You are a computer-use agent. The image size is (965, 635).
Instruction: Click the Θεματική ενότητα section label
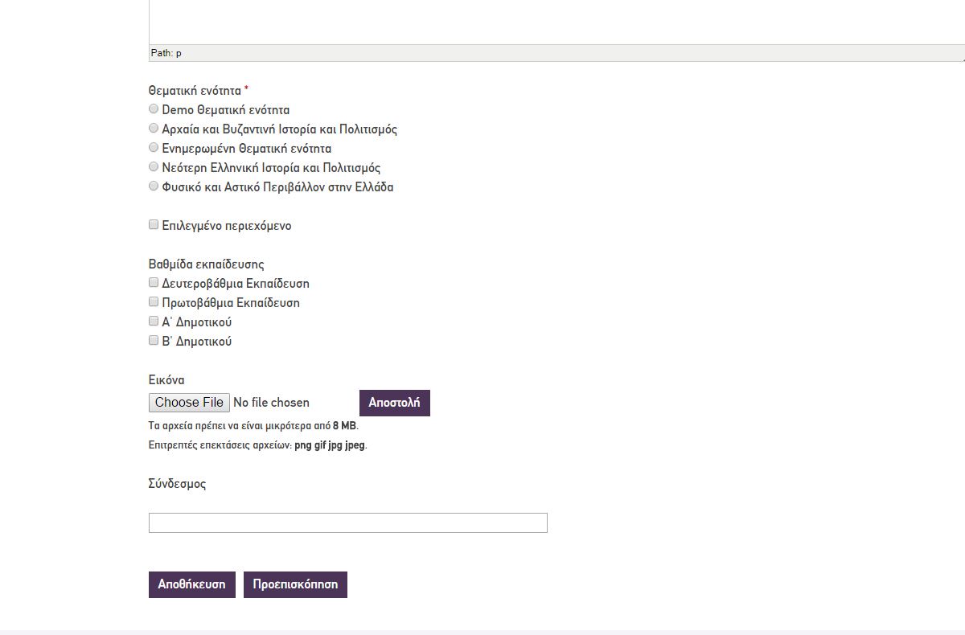[195, 91]
